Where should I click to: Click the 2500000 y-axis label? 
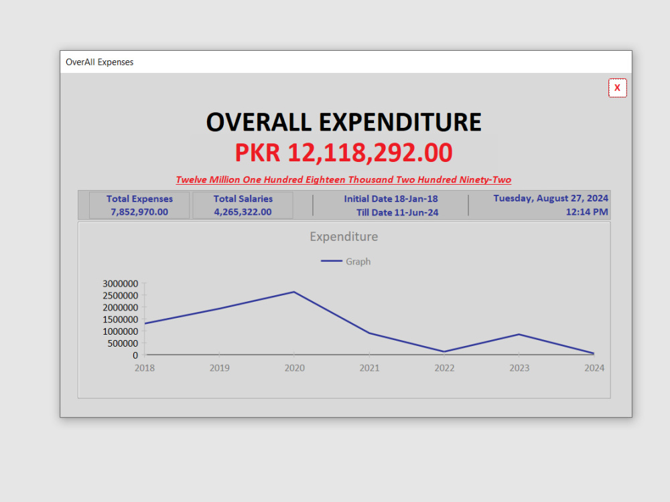120,296
